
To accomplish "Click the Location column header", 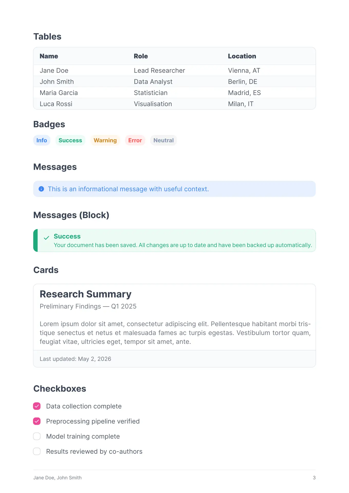I will 242,56.
